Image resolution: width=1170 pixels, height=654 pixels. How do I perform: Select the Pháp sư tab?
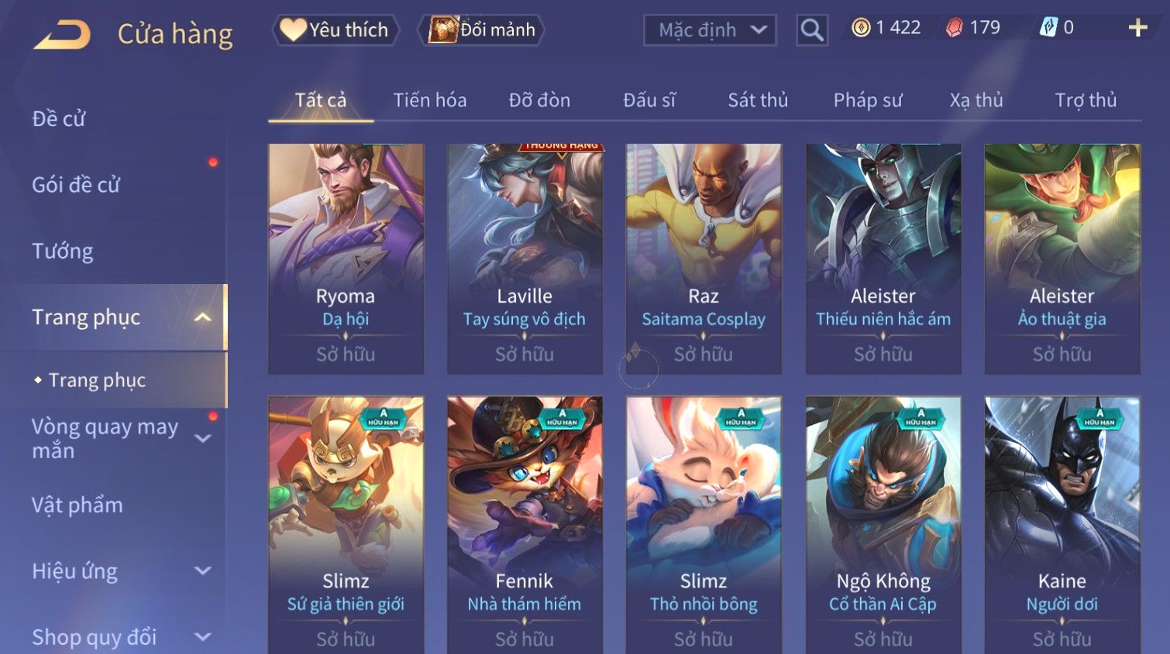(868, 100)
